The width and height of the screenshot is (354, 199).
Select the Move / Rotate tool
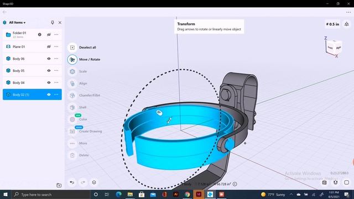[x=72, y=60]
